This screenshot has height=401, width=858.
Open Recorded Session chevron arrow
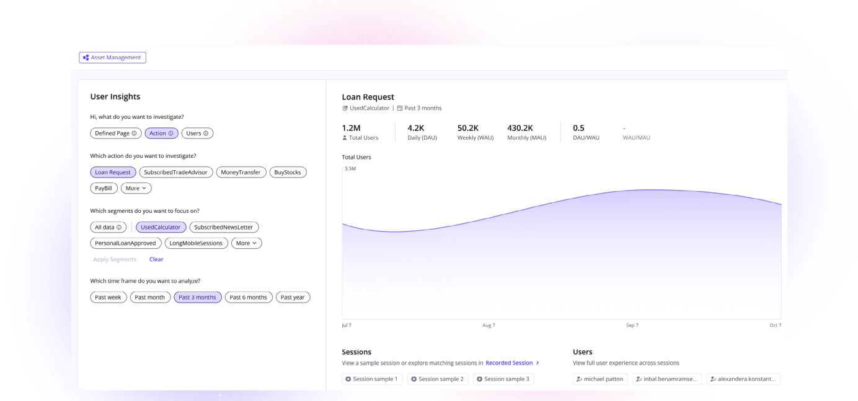point(537,363)
